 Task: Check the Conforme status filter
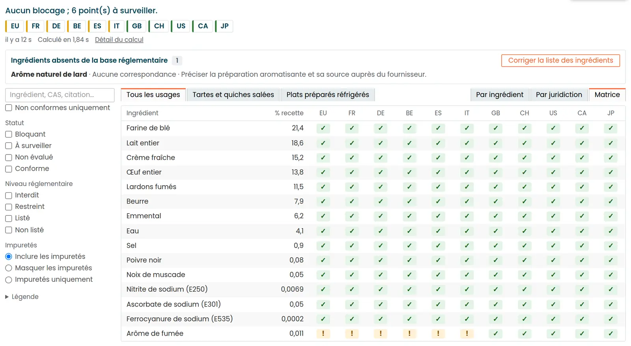[x=9, y=169]
